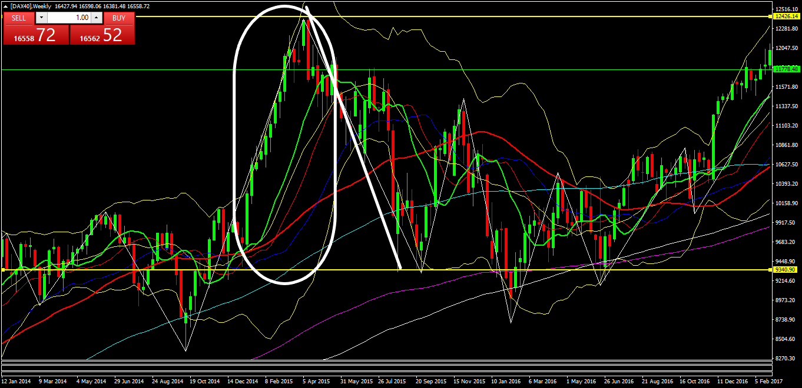Click the sell price tile 16558 72

(36, 35)
